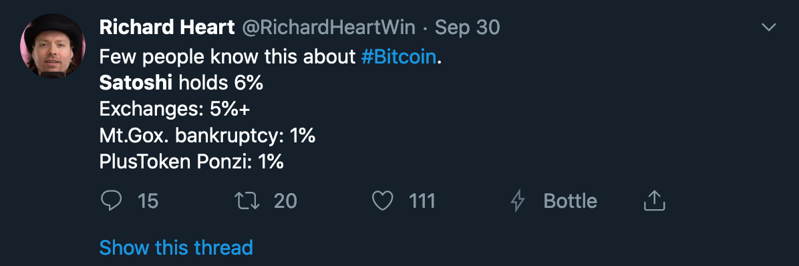799x266 pixels.
Task: Click Show this thread link
Action: pos(176,248)
